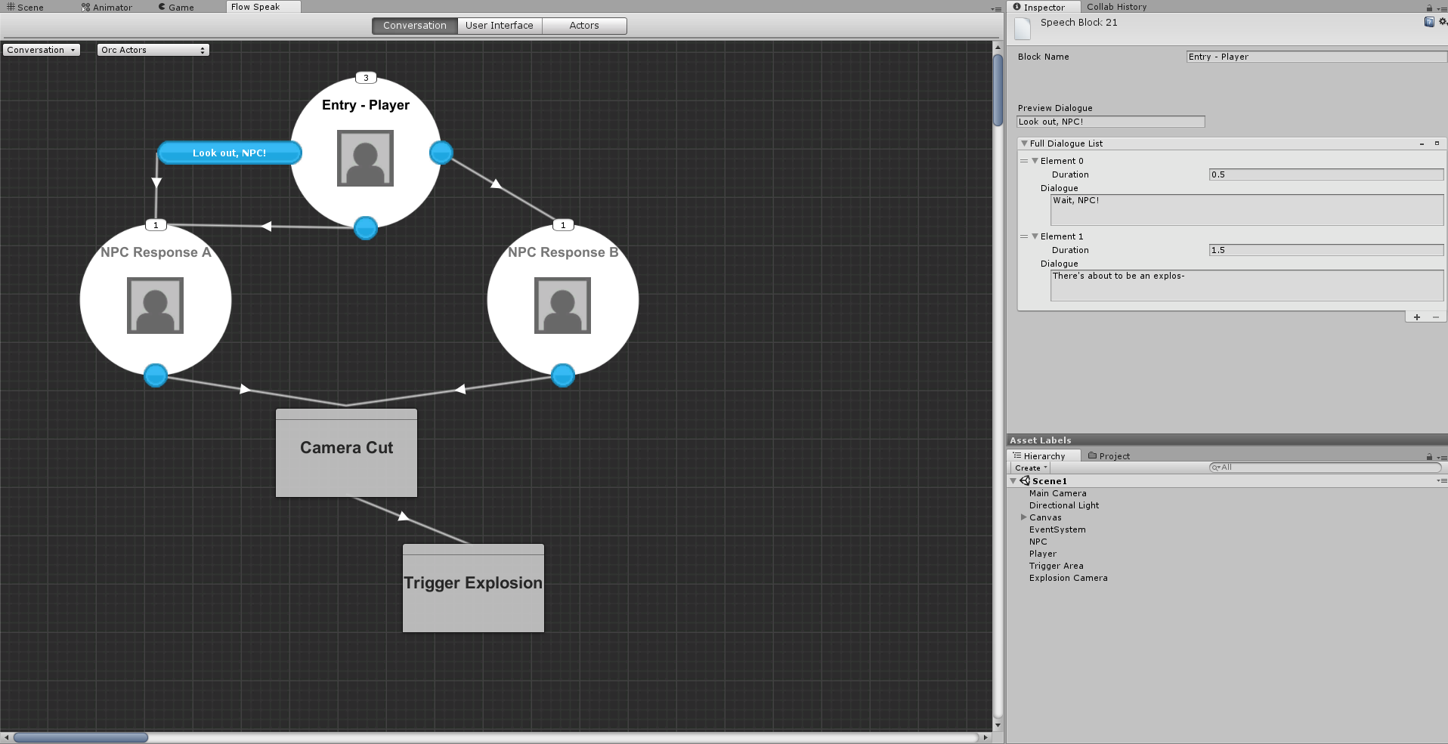Open the Scene1 options menu
The width and height of the screenshot is (1448, 744).
pyautogui.click(x=1442, y=480)
